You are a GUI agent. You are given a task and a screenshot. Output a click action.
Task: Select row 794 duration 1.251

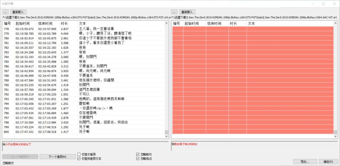[x=65, y=103]
